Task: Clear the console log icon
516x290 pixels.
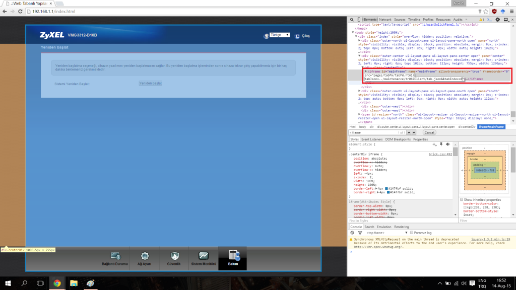Action: click(352, 233)
